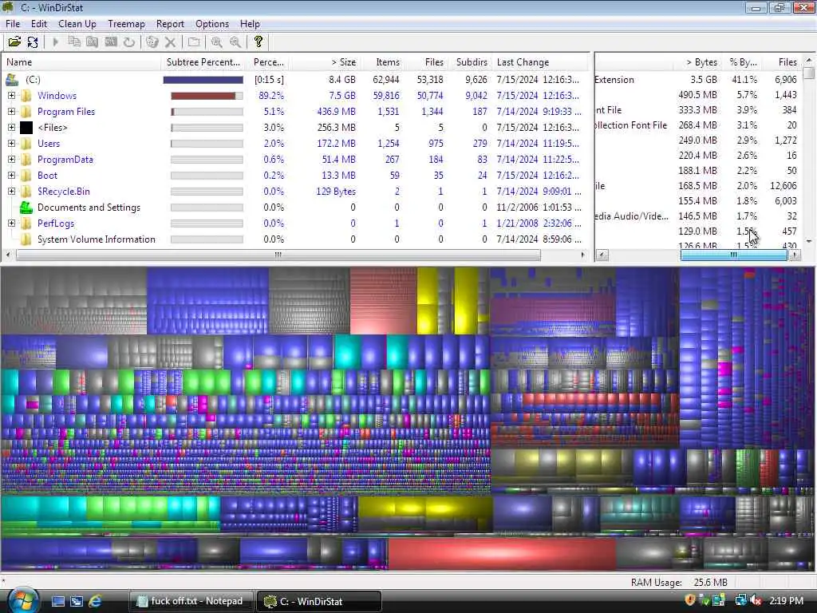Expand the Users folder

click(11, 144)
